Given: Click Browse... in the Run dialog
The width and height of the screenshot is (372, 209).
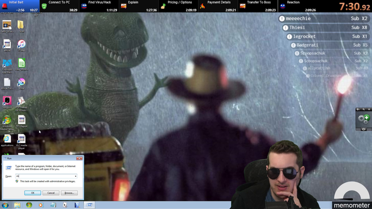Looking at the screenshot, I should coord(69,193).
